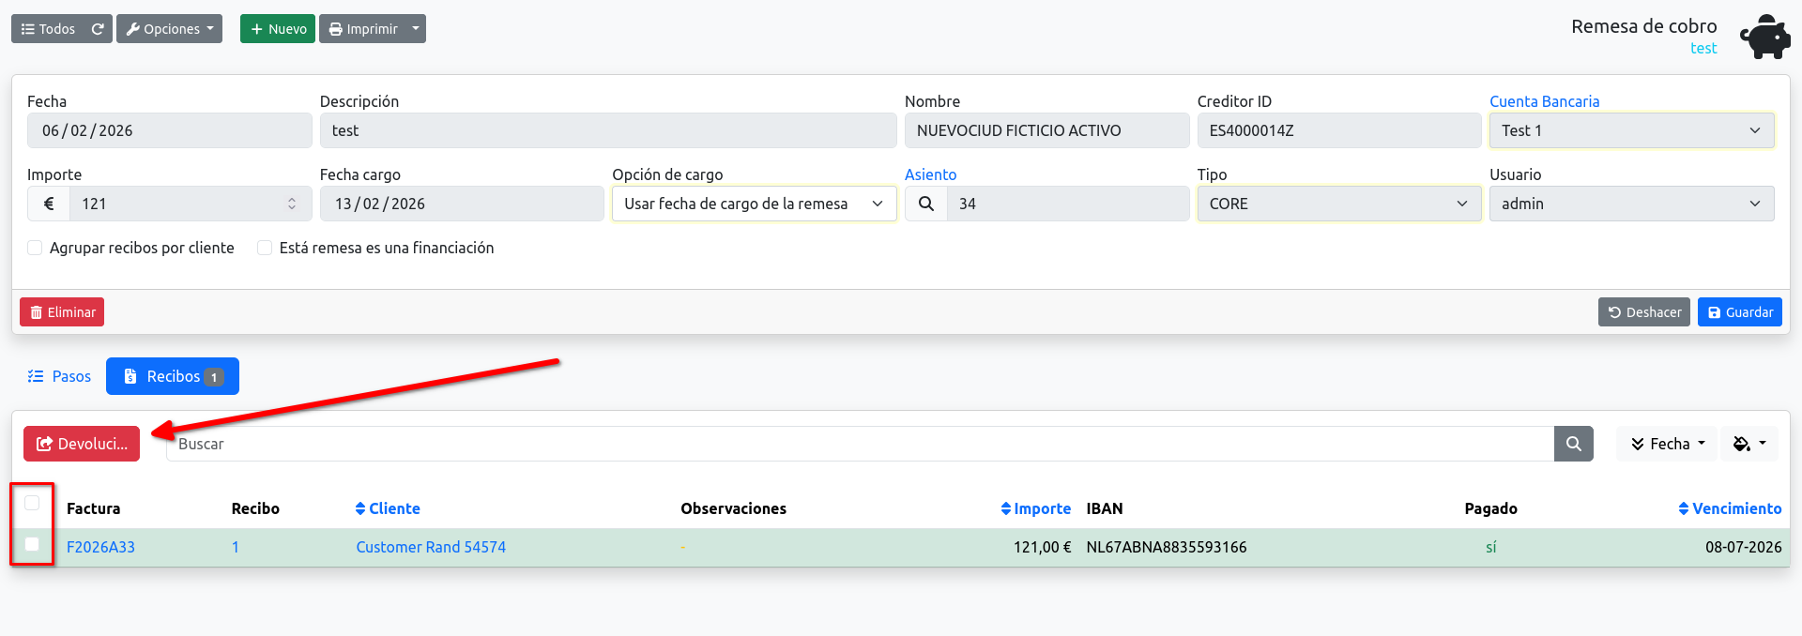Click the Imprimir print button
The image size is (1802, 636).
pyautogui.click(x=362, y=29)
